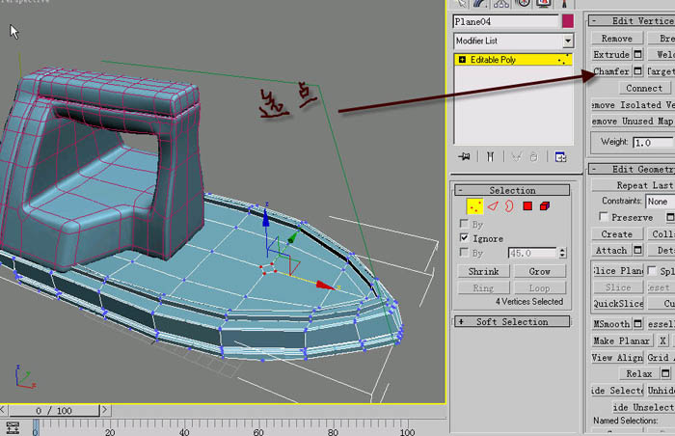Image resolution: width=675 pixels, height=436 pixels.
Task: Select Vertex sub-object level icon
Action: click(x=474, y=206)
